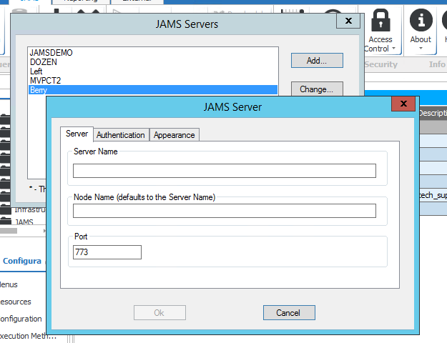Open the About info icon

(421, 20)
